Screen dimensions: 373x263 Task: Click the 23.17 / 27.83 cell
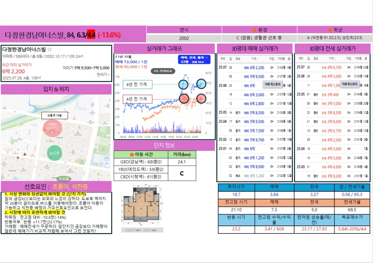(x=314, y=229)
